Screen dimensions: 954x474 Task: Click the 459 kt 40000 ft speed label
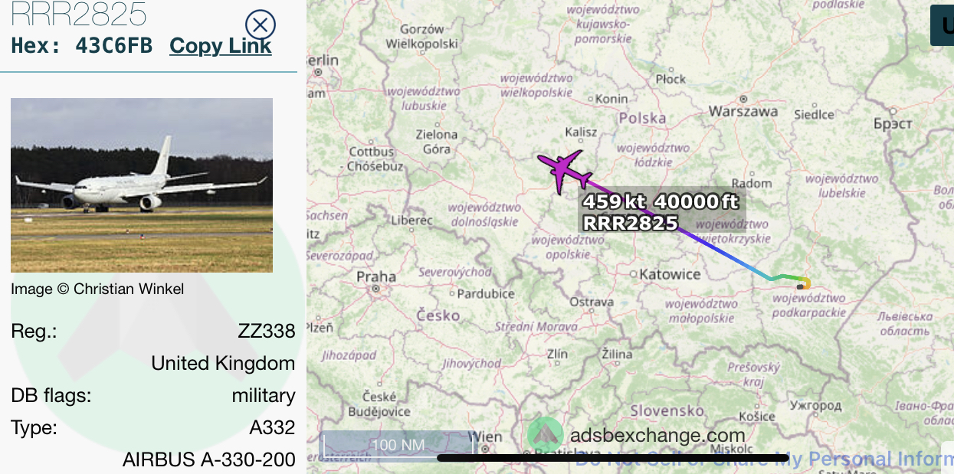661,202
